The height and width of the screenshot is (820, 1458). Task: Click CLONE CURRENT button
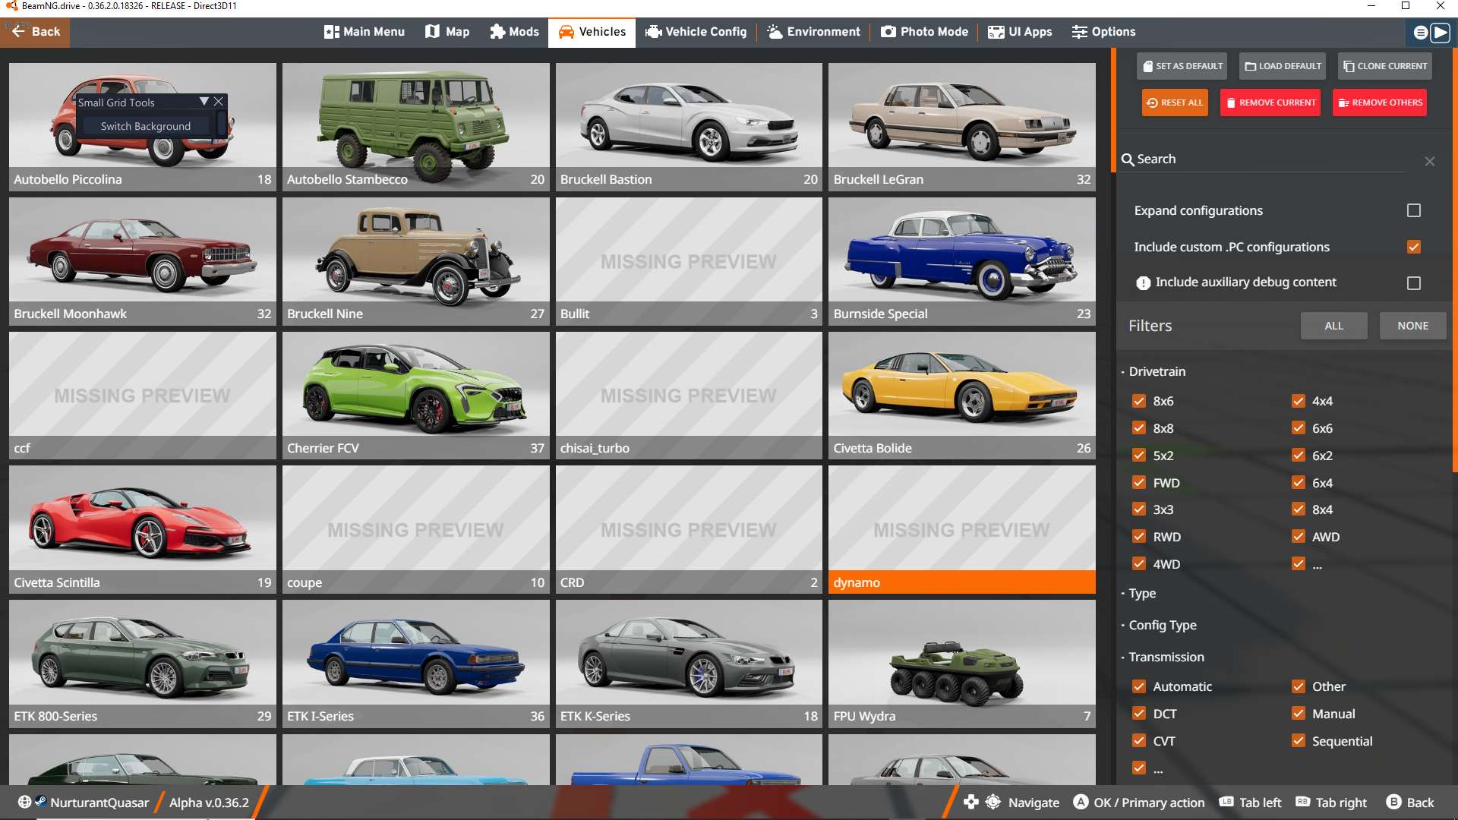pos(1385,66)
